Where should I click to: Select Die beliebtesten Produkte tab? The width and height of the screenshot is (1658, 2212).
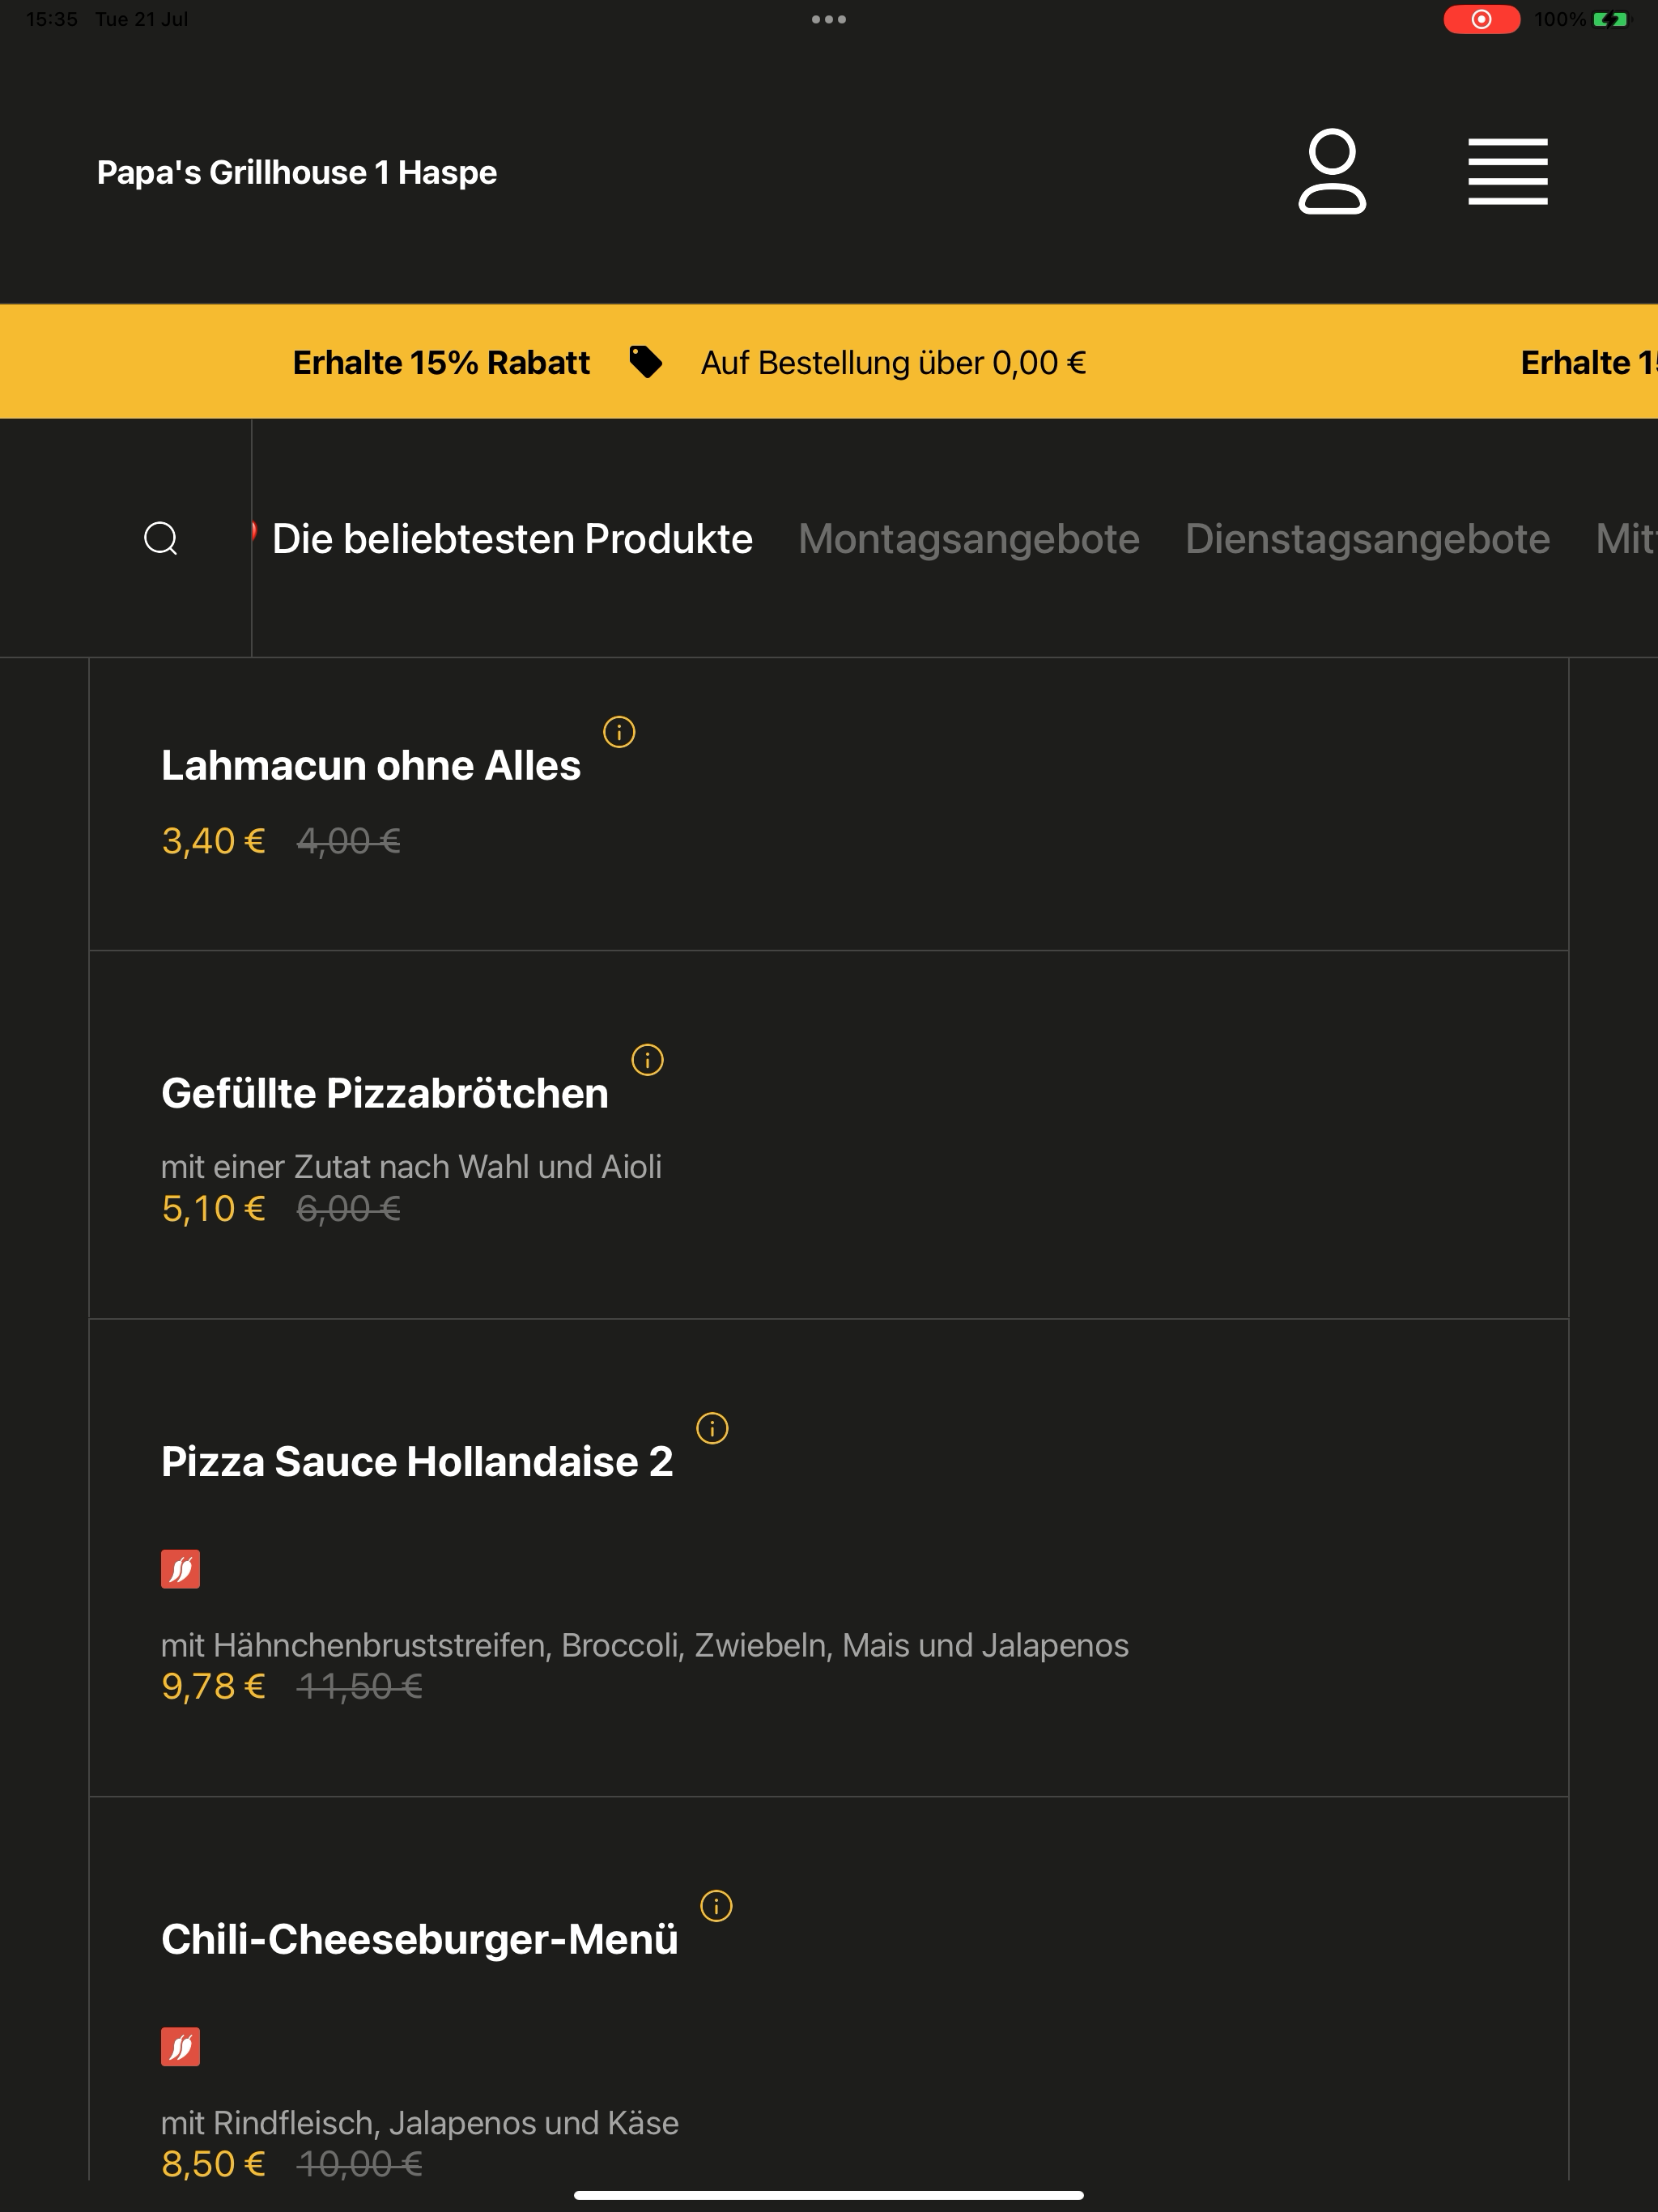pos(512,539)
